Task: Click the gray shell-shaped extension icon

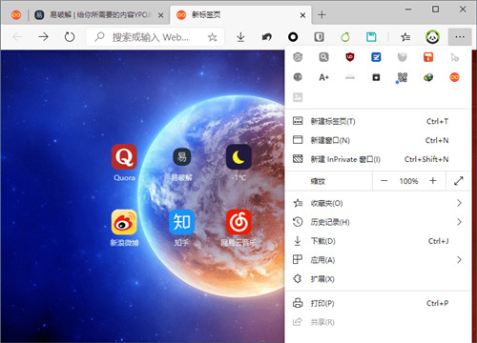Action: click(x=403, y=57)
